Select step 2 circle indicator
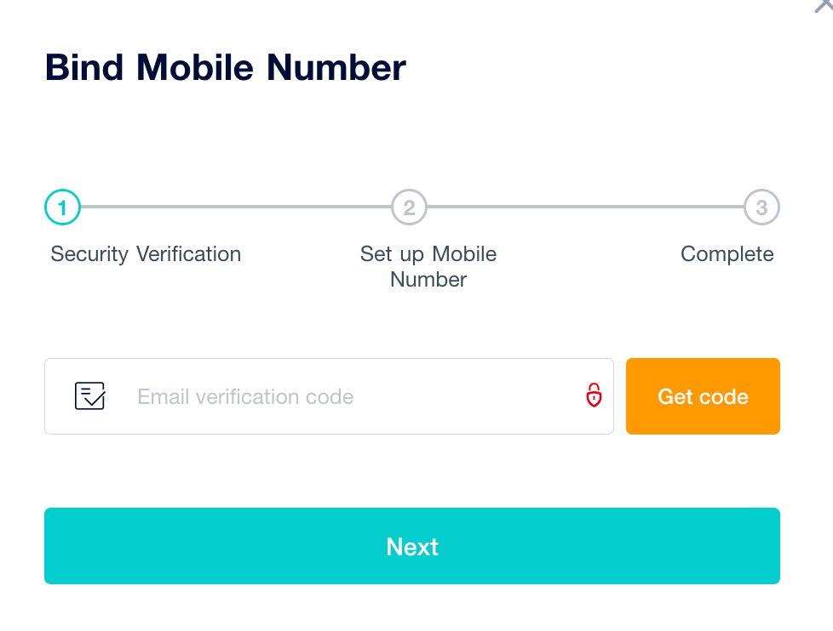Image resolution: width=833 pixels, height=631 pixels. 409,207
